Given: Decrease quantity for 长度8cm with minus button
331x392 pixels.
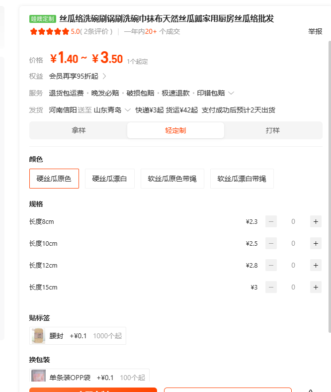Looking at the screenshot, I should 271,221.
